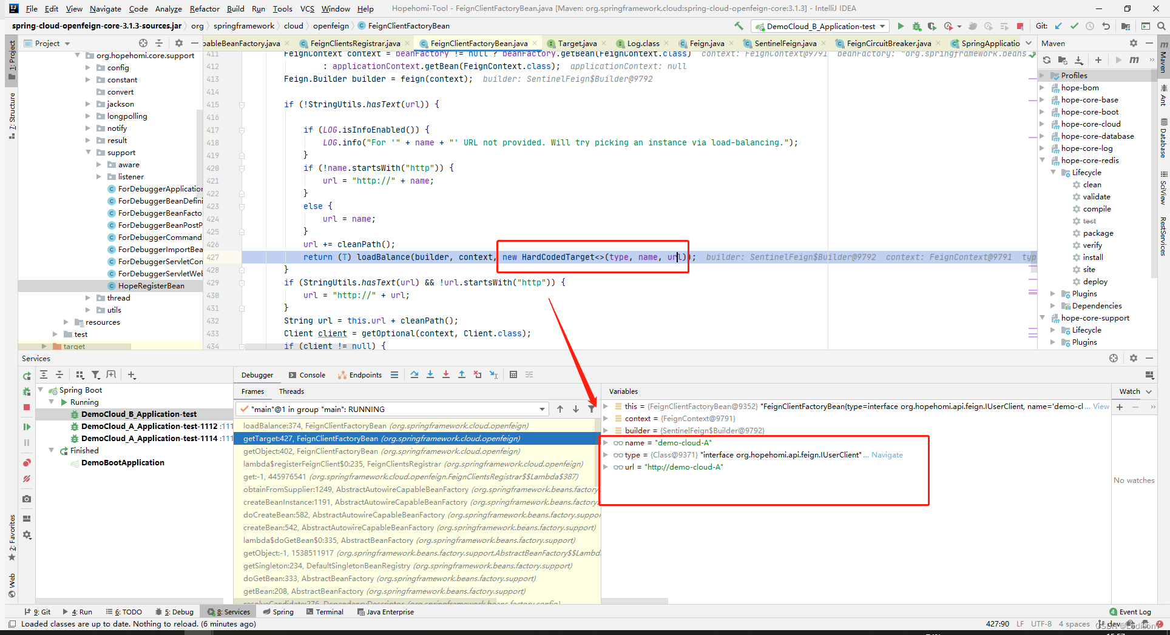Collapse the Spring Boot services node
Screen dimensions: 1170x635
pos(41,390)
